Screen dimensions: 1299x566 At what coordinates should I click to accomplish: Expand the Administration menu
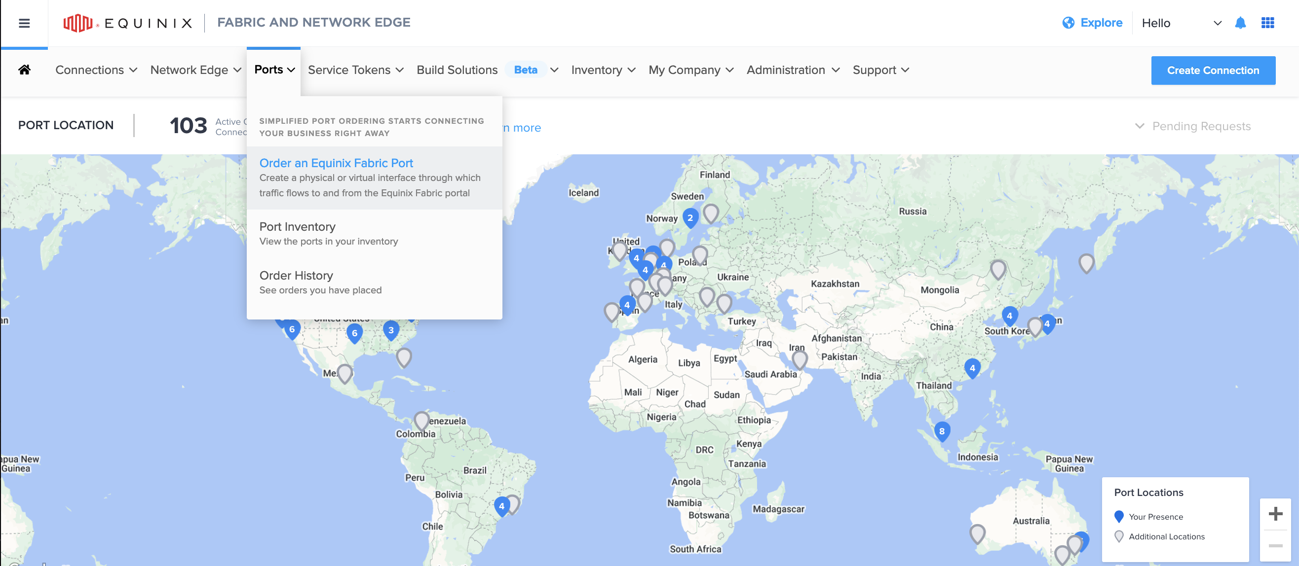[793, 70]
